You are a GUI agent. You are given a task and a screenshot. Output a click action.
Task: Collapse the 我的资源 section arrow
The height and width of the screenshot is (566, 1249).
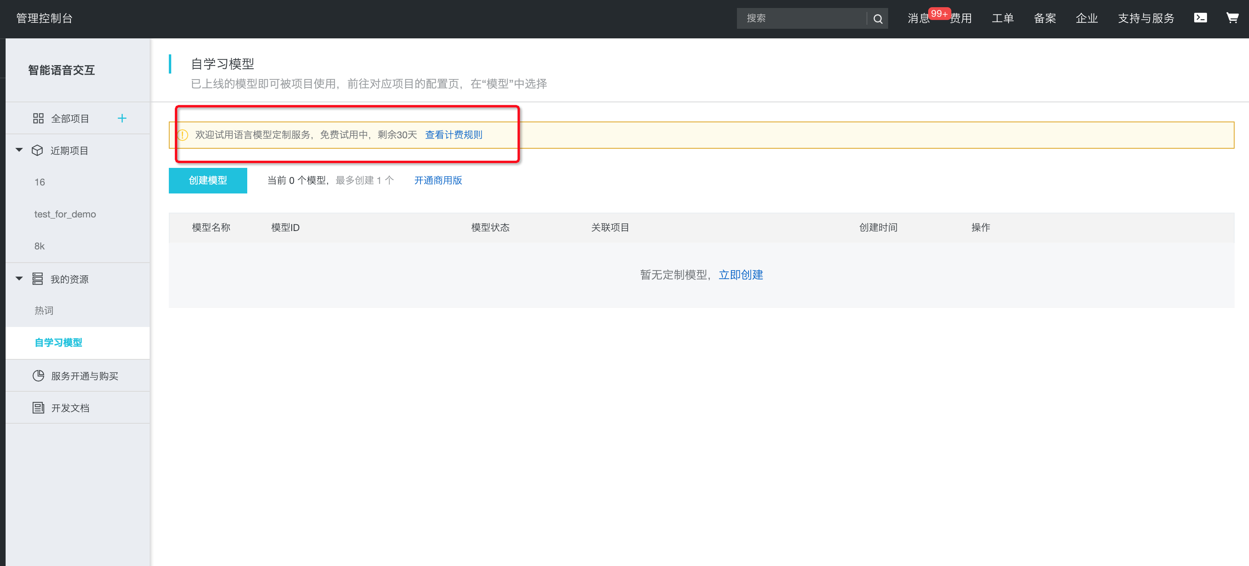[x=19, y=278]
